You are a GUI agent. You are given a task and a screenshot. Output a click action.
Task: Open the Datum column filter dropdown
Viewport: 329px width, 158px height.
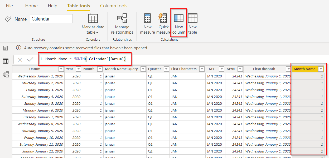click(x=61, y=69)
